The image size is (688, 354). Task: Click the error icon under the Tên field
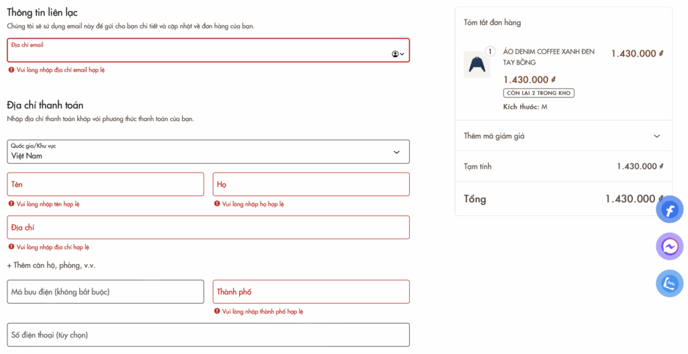[11, 204]
